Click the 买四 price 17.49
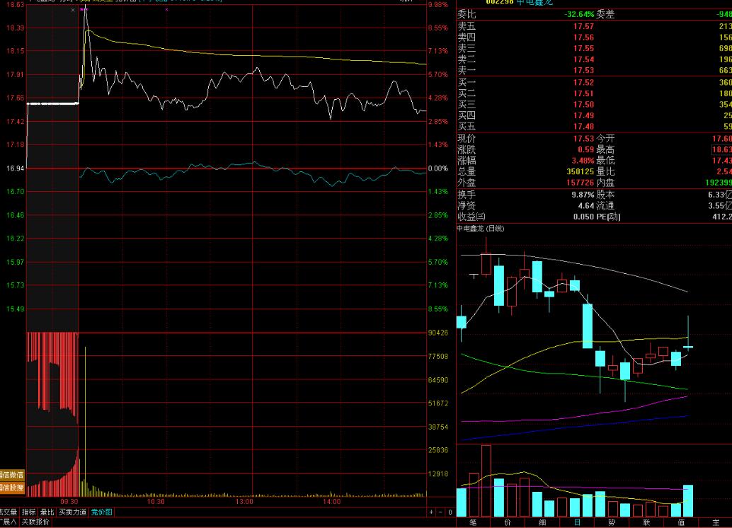Screen dimensions: 732x528 point(583,115)
